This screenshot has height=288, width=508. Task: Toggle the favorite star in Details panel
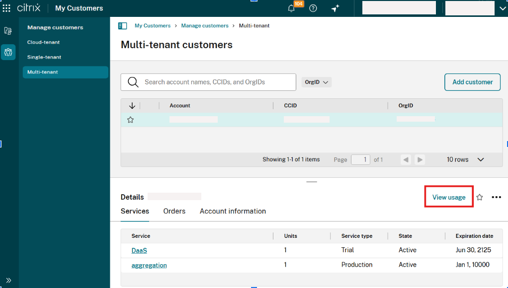pyautogui.click(x=480, y=197)
